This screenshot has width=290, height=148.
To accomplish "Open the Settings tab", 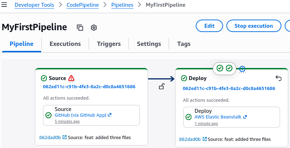I will (x=149, y=44).
